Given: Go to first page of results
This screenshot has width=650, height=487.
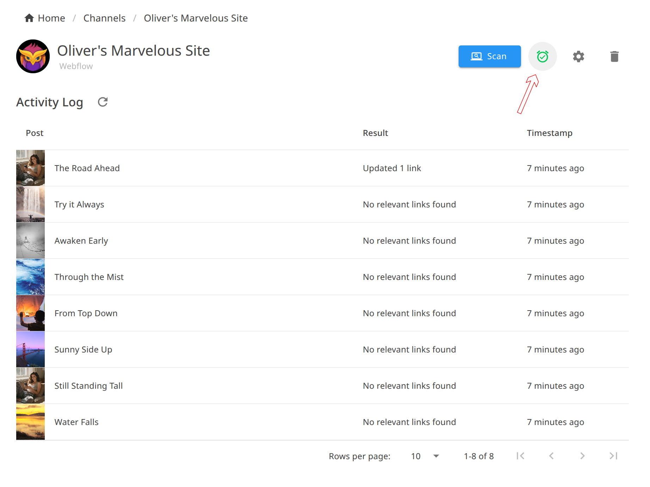Looking at the screenshot, I should click(x=520, y=456).
